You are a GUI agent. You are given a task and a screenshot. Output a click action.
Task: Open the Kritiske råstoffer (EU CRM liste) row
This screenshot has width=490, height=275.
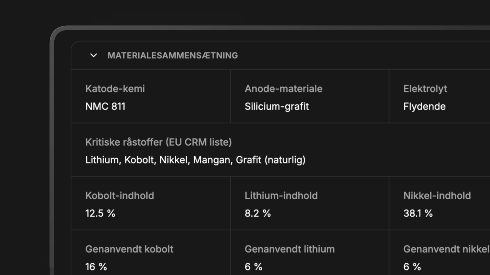click(159, 142)
